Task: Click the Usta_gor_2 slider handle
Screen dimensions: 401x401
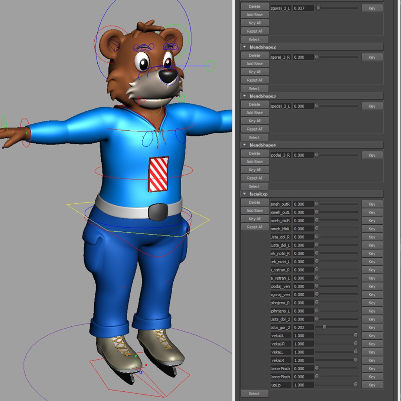Action: (324, 327)
